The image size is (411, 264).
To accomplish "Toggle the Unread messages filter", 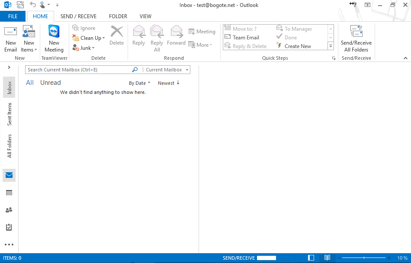I will 50,83.
